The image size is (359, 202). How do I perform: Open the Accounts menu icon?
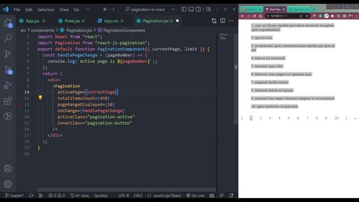pos(8,168)
